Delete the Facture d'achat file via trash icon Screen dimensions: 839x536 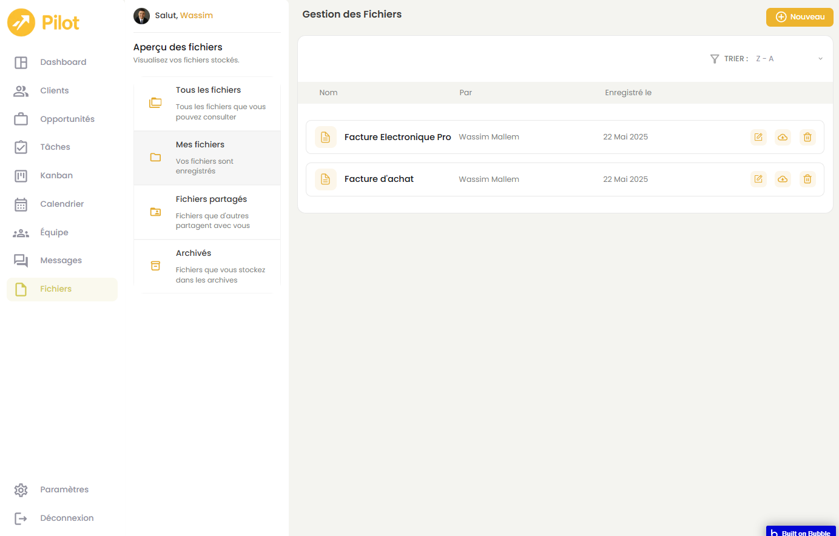coord(807,179)
